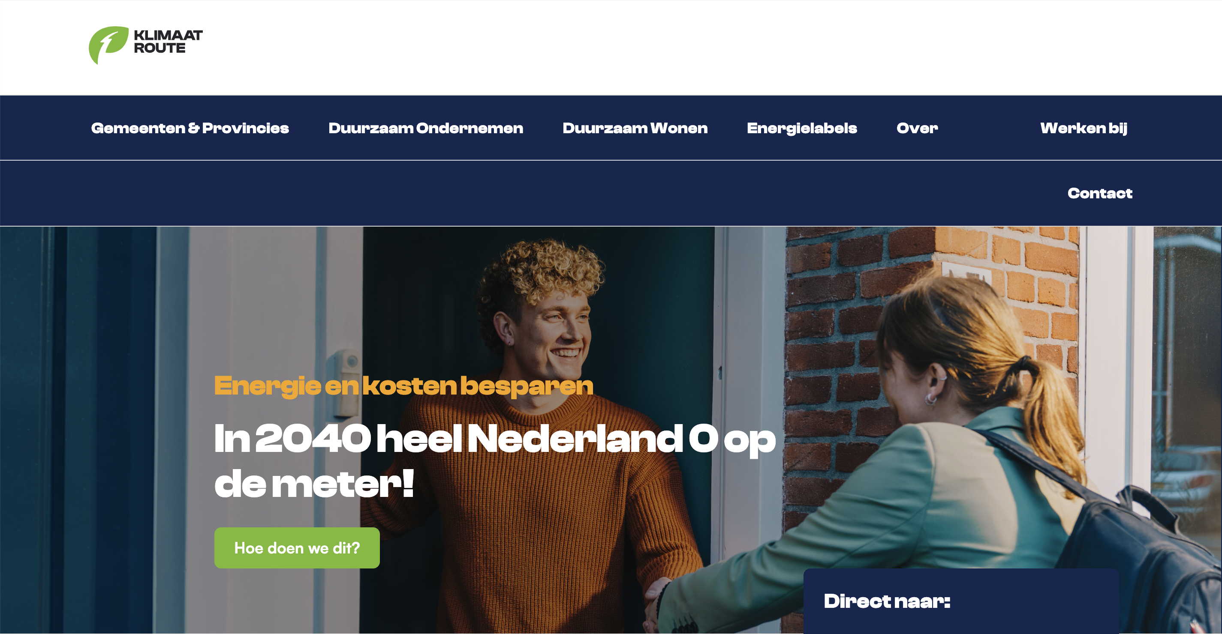Open the Duurzaam Ondernemen menu item
1222x634 pixels.
pyautogui.click(x=425, y=128)
